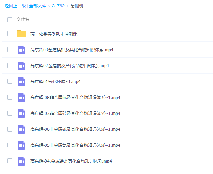
Task: Tick the select-all checkbox beside 文件名
Action: (10, 19)
